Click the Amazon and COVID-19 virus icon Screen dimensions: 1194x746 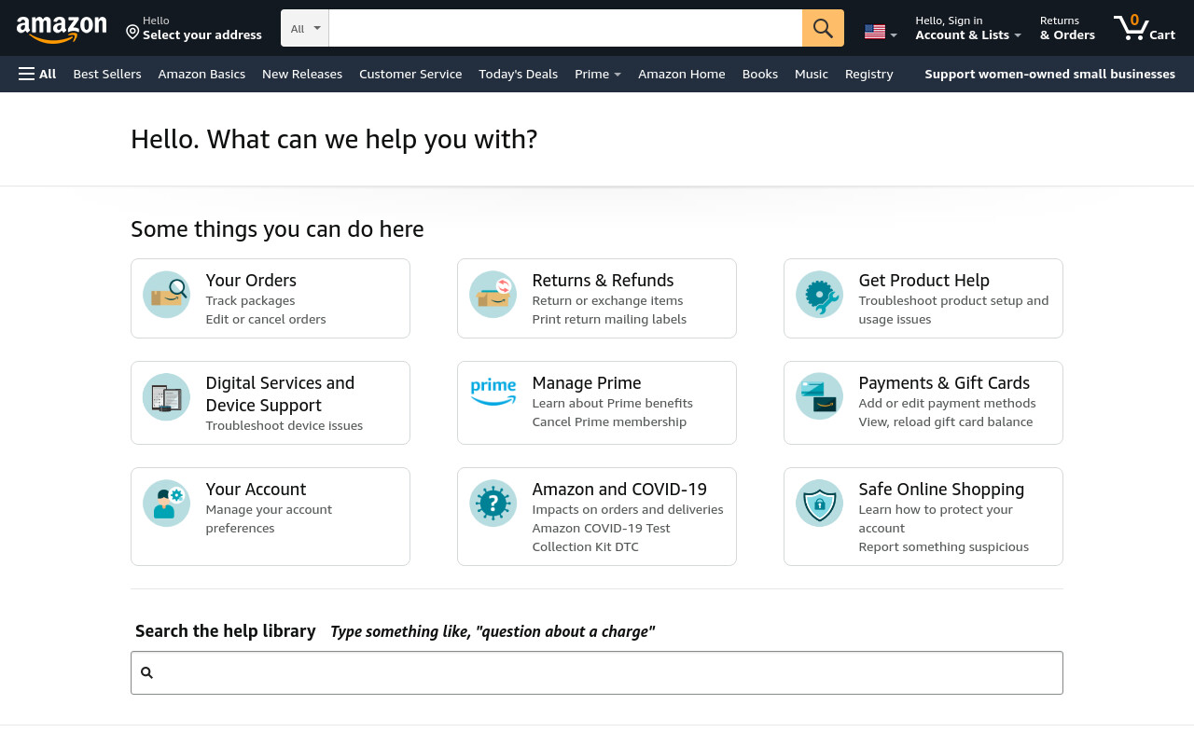(493, 504)
